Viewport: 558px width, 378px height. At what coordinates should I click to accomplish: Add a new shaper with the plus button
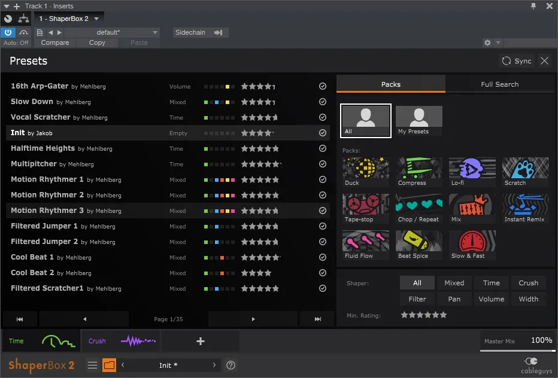coord(201,342)
